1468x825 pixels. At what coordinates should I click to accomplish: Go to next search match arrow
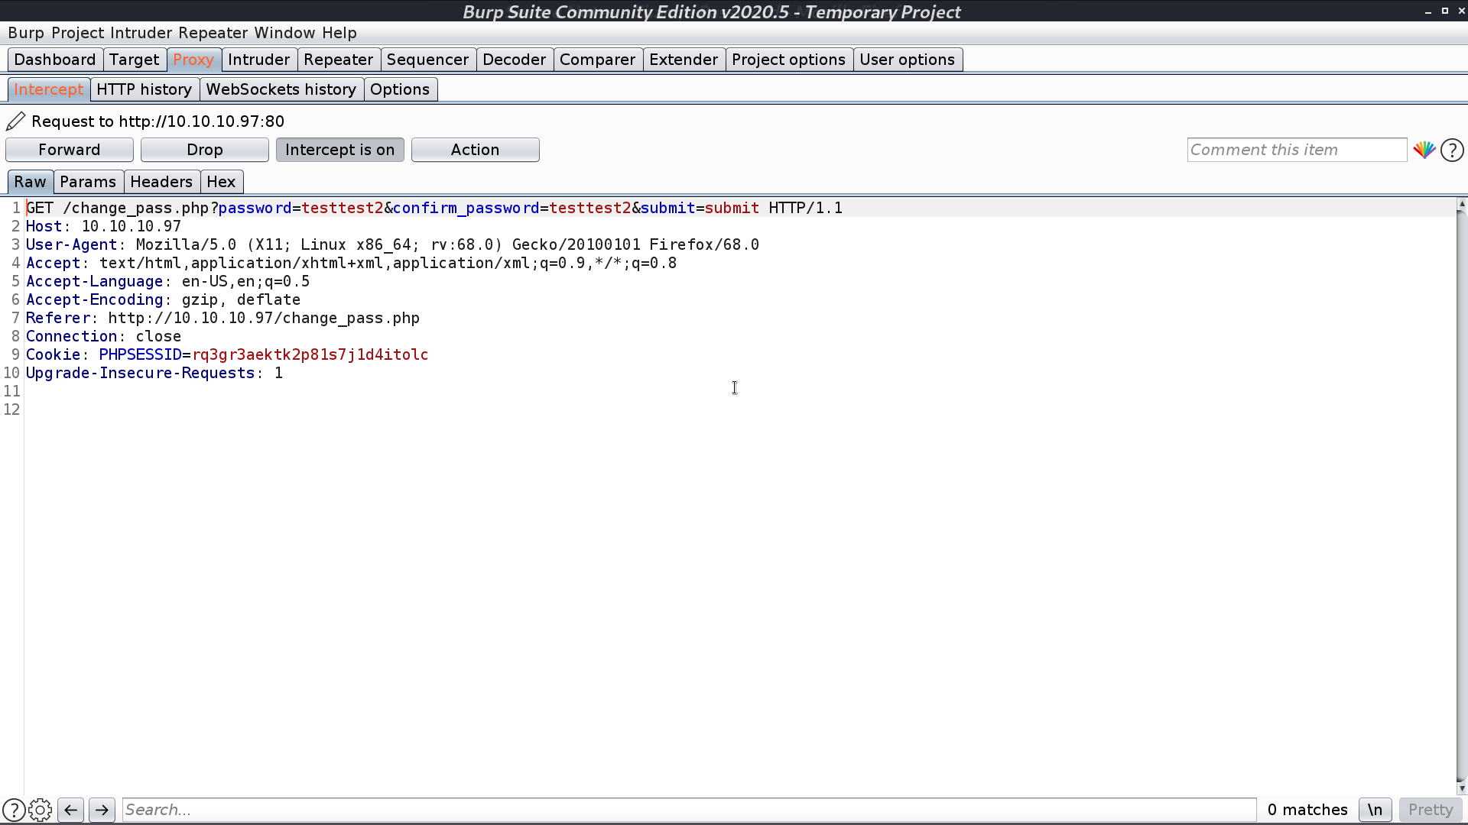(x=102, y=810)
